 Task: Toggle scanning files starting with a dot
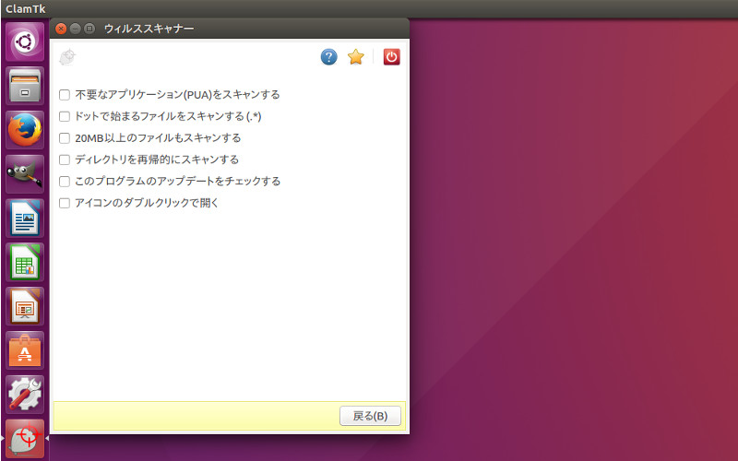coord(65,117)
